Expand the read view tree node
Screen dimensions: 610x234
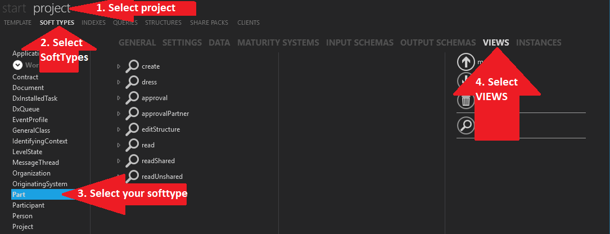[119, 145]
